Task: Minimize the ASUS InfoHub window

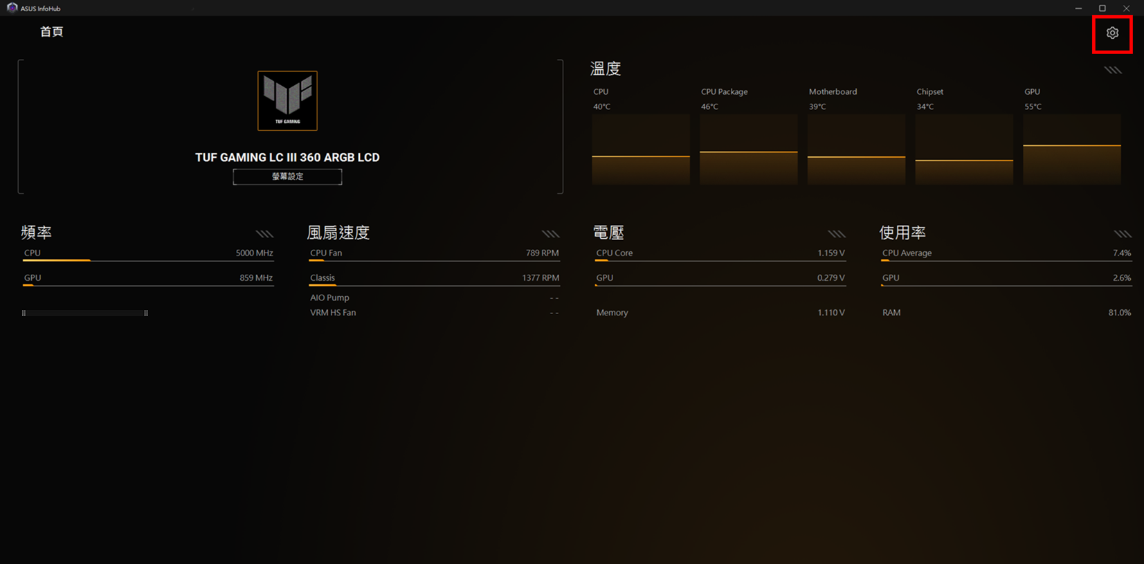Action: [x=1078, y=8]
